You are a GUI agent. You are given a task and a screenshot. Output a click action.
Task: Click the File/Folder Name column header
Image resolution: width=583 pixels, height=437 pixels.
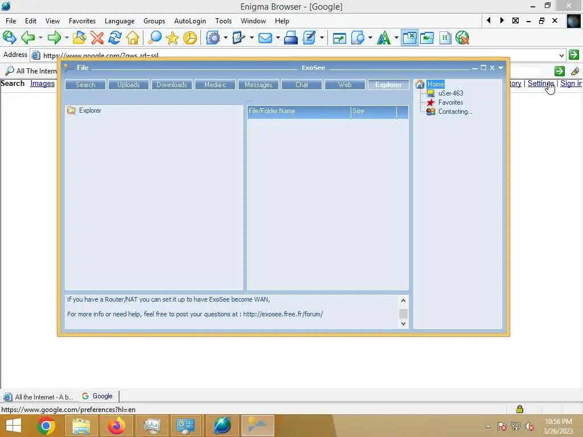pos(299,112)
